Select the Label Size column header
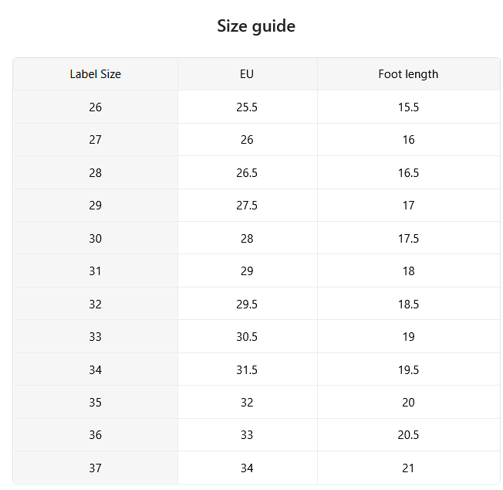This screenshot has height=490, width=503. click(96, 74)
